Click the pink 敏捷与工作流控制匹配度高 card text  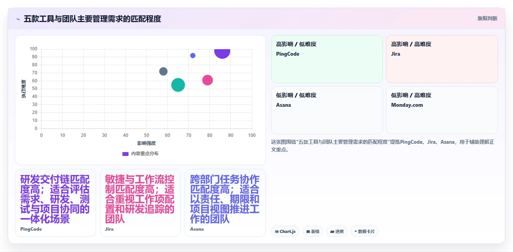pyautogui.click(x=140, y=199)
